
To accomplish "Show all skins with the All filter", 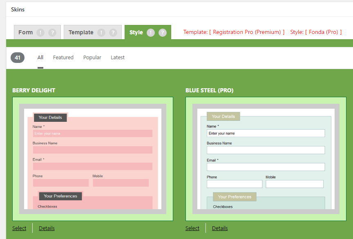I will click(40, 57).
